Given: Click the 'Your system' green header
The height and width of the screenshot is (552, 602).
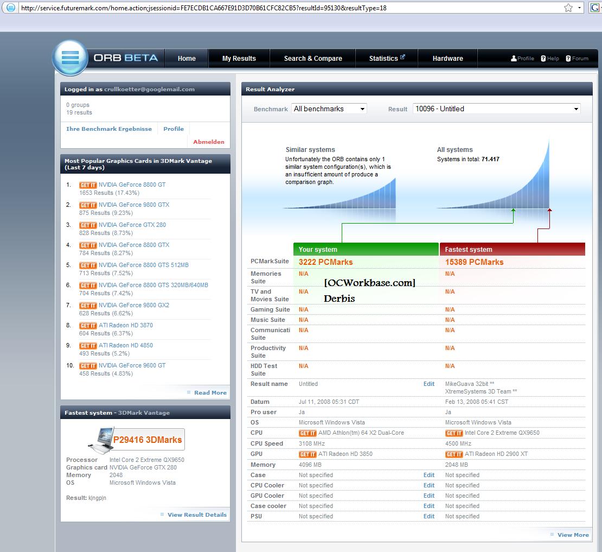Looking at the screenshot, I should pos(366,249).
